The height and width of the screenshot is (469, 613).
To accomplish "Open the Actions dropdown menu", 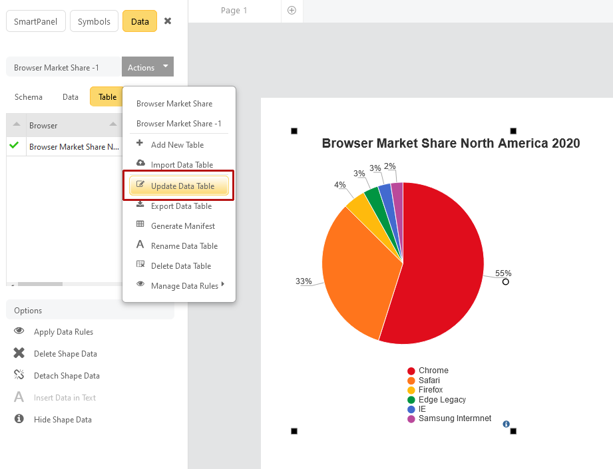I will pyautogui.click(x=147, y=67).
